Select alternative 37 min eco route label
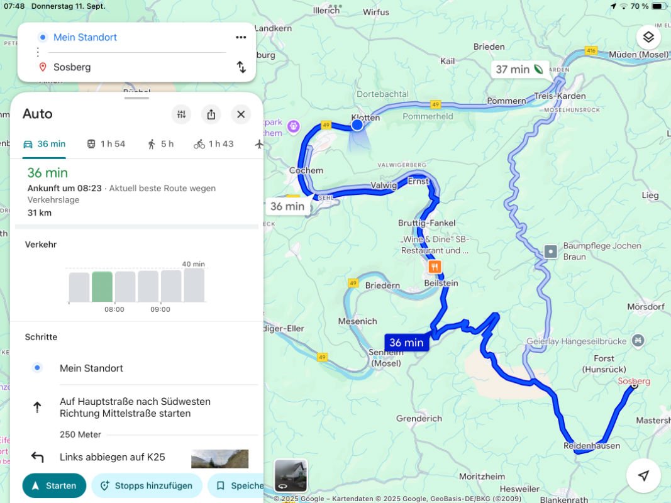The width and height of the screenshot is (671, 503). pyautogui.click(x=519, y=69)
